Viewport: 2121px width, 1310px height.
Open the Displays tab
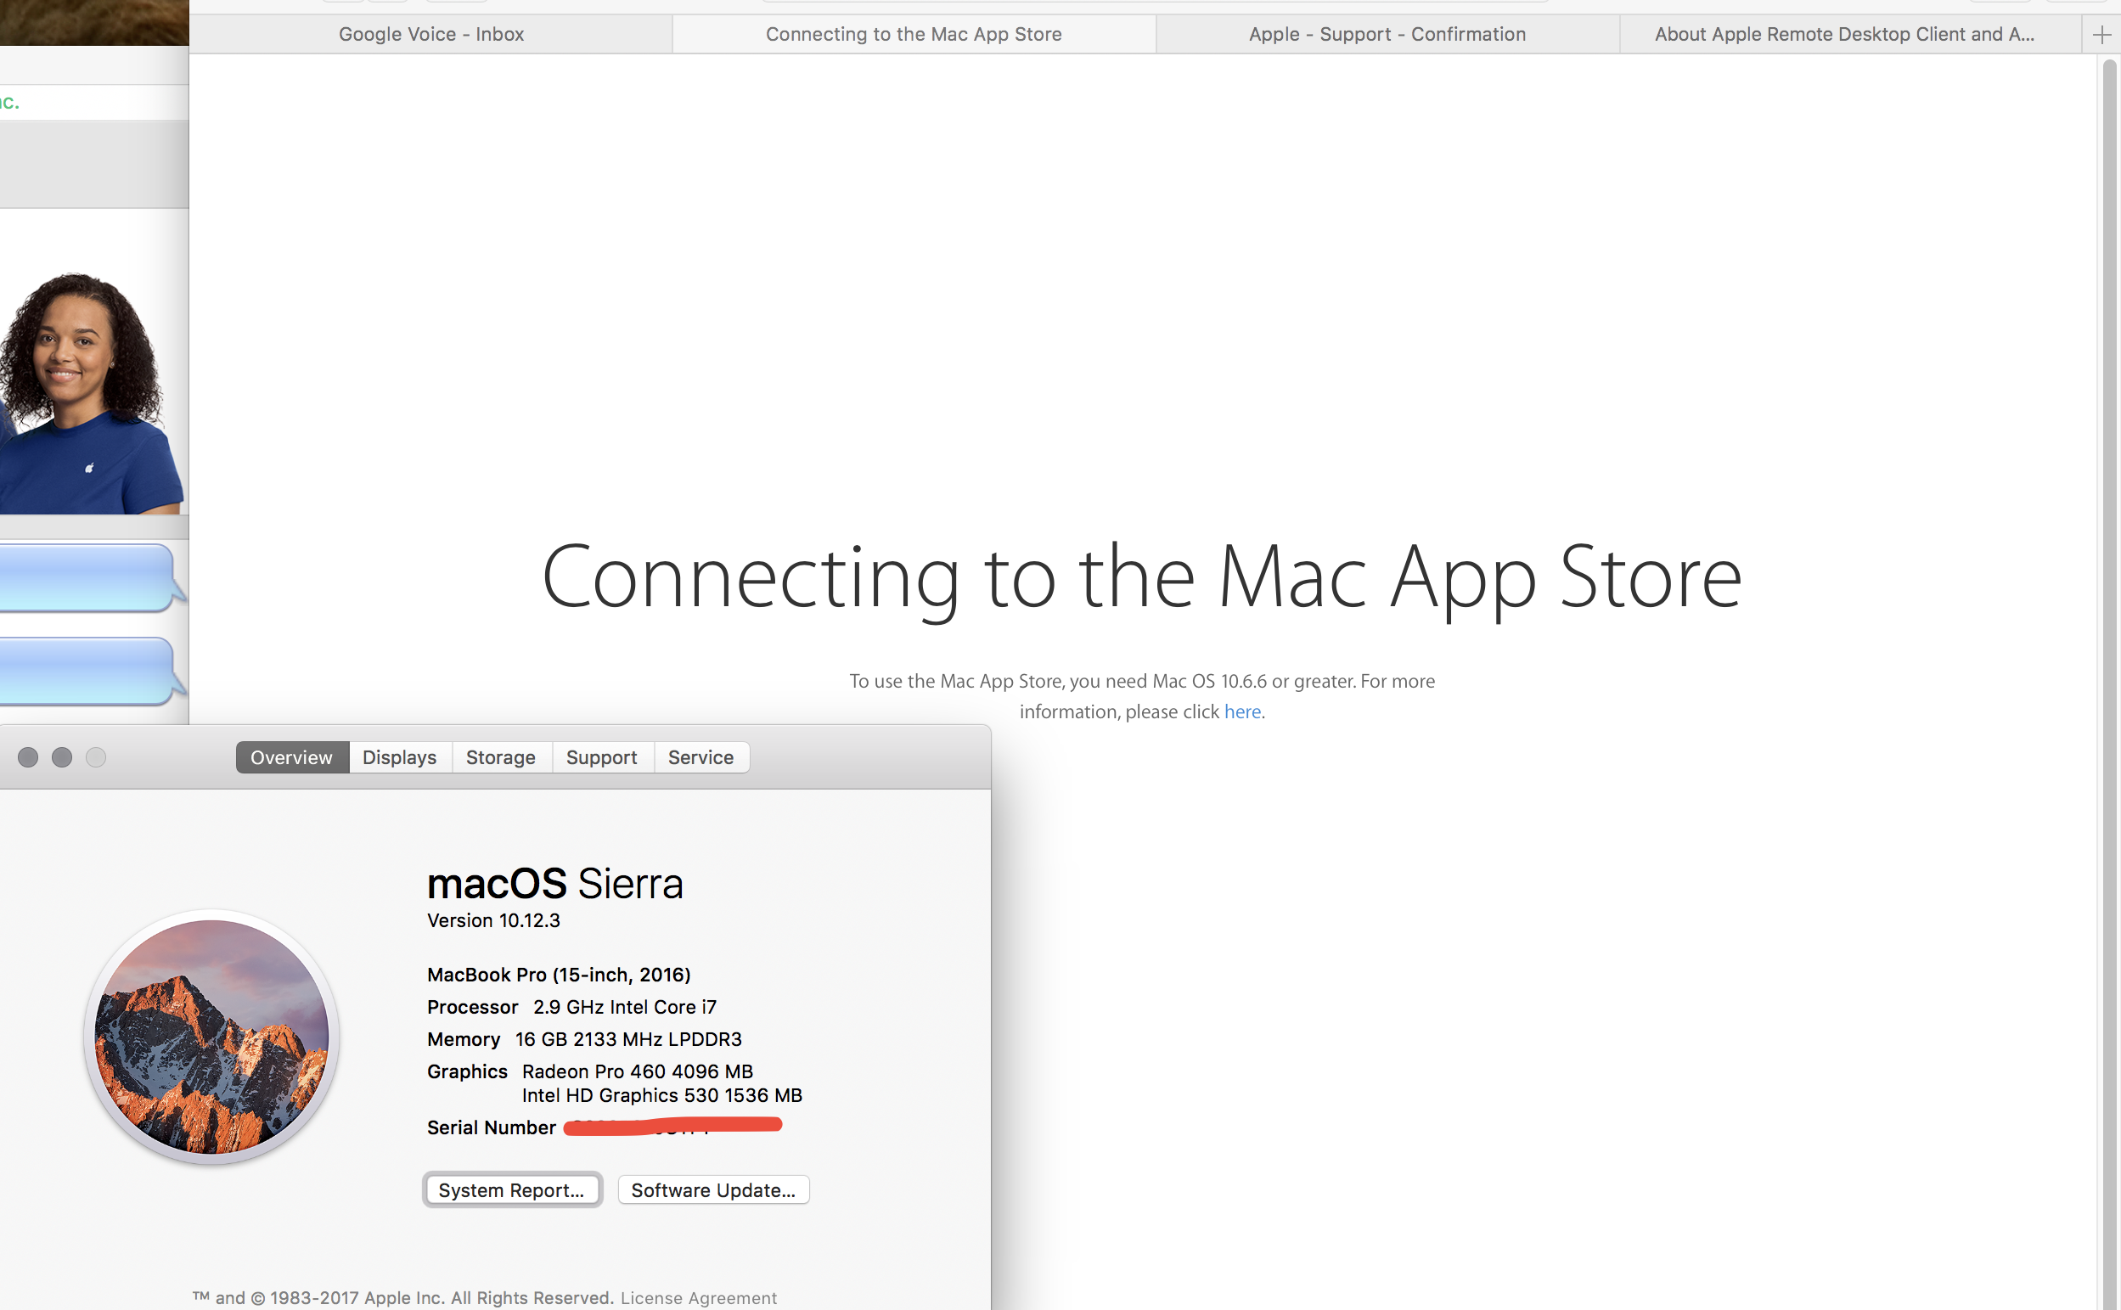coord(399,757)
